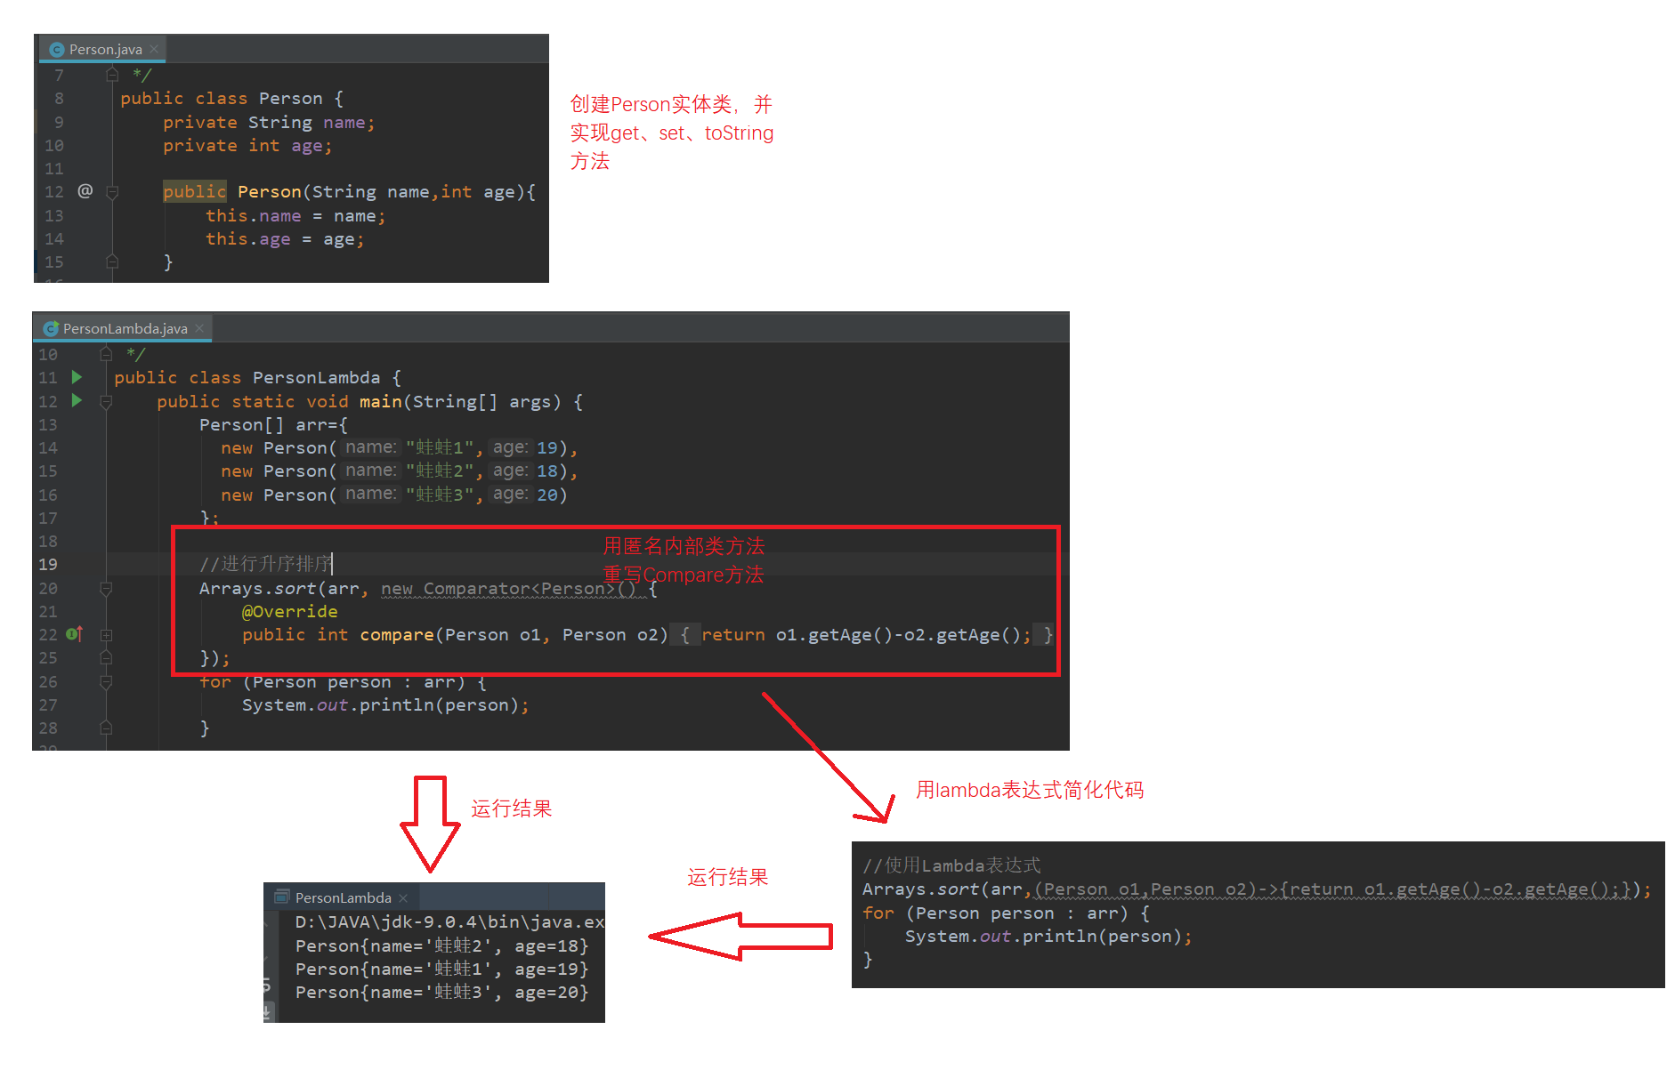Image resolution: width=1675 pixels, height=1078 pixels.
Task: Click the class icon on PersonLambda.java tab
Action: coord(52,328)
